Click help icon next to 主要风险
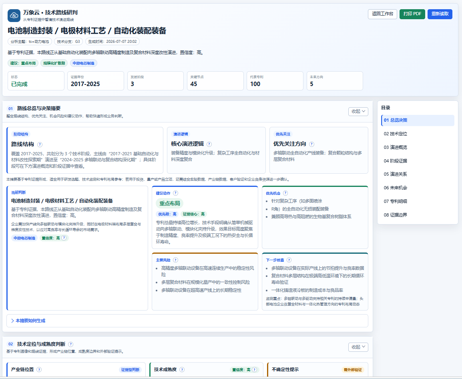462x379 pixels. [x=176, y=260]
